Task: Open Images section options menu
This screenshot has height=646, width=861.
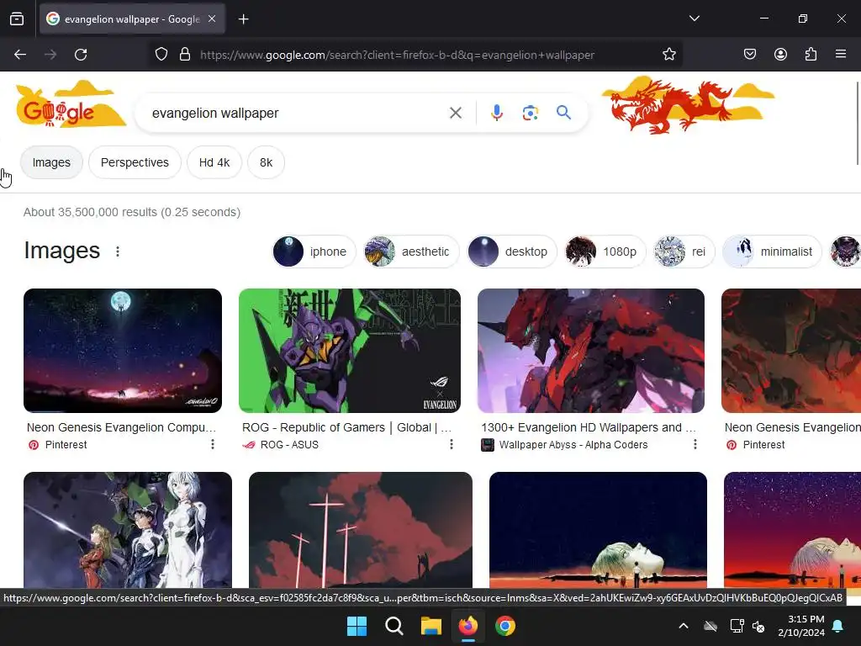Action: (x=118, y=252)
